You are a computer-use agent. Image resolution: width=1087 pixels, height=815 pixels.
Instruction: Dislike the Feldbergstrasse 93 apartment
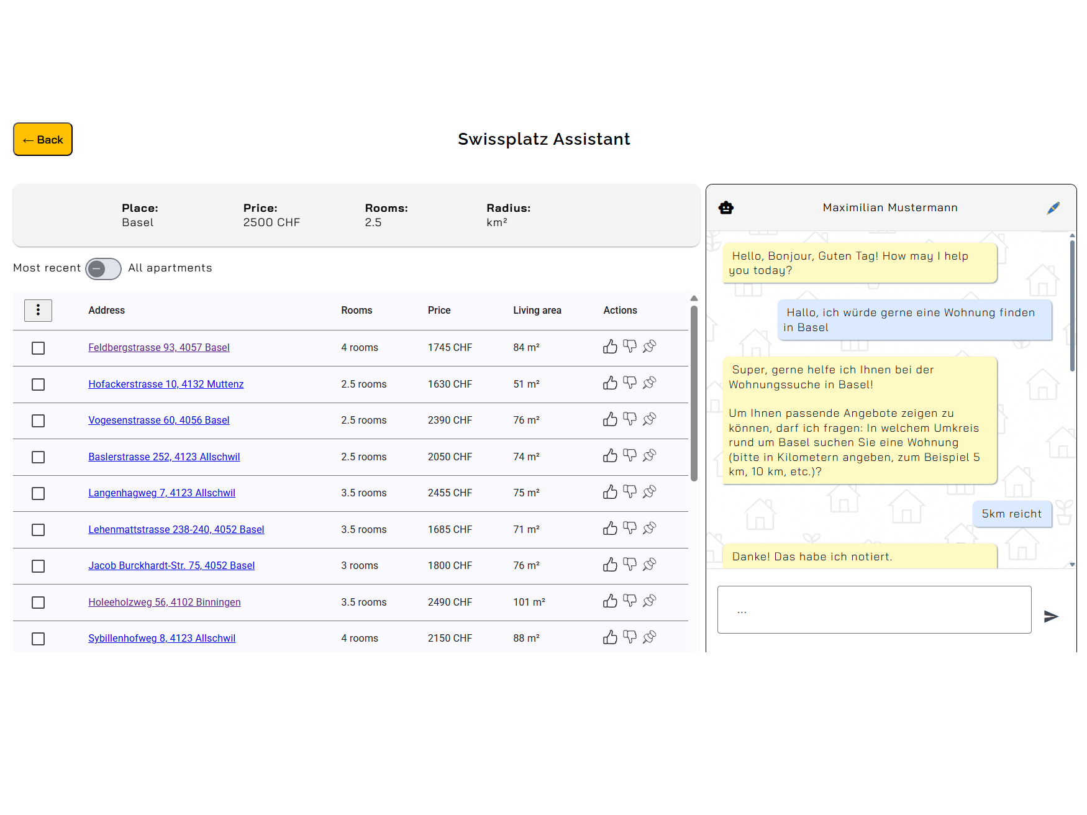tap(630, 347)
